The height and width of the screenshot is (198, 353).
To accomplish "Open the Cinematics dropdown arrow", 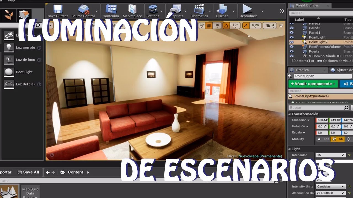I will point(210,11).
